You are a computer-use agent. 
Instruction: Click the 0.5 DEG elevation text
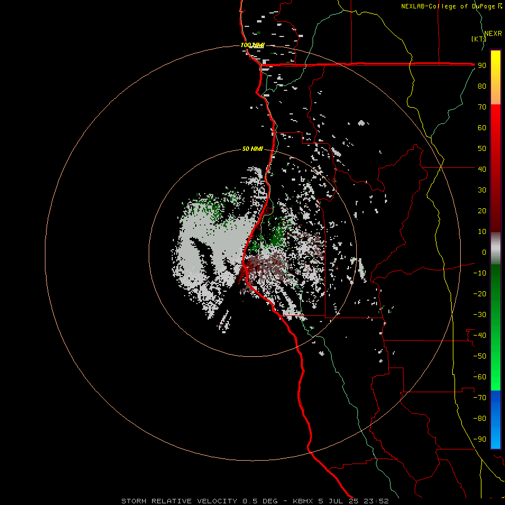click(260, 501)
